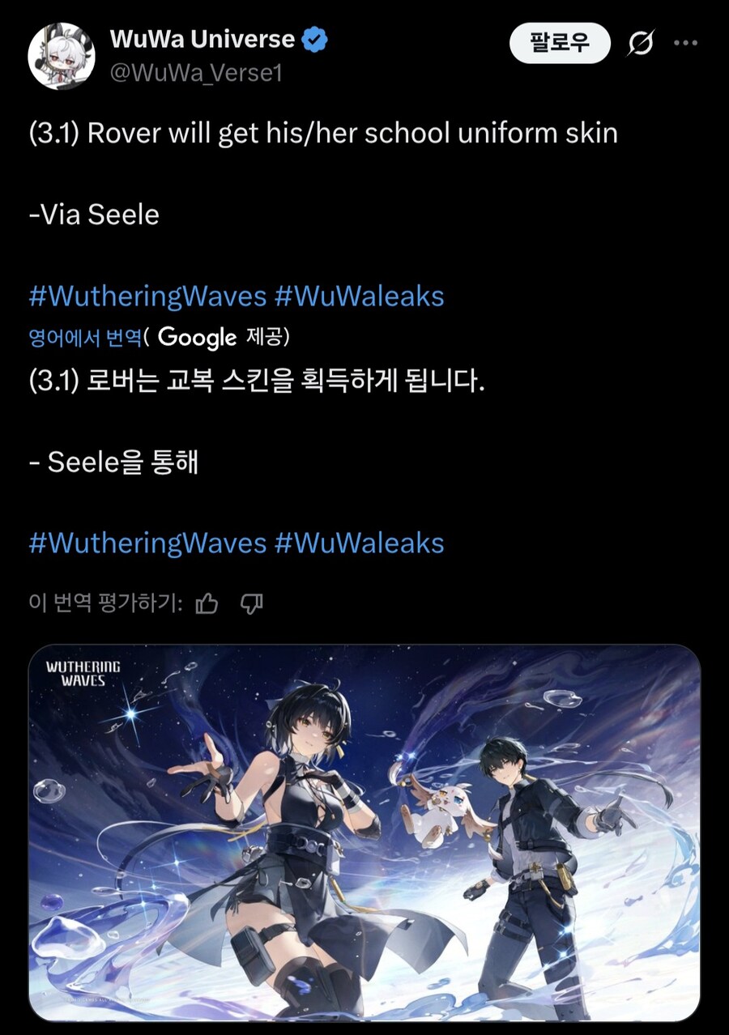Open #WutheringWaves hashtag in the English post
This screenshot has height=1035, width=729.
pos(147,296)
